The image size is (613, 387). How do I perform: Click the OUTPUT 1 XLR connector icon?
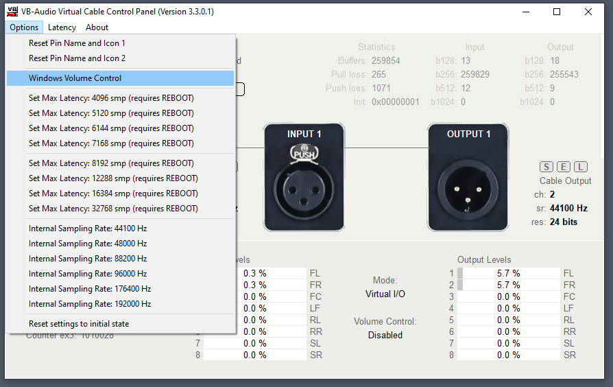click(468, 177)
